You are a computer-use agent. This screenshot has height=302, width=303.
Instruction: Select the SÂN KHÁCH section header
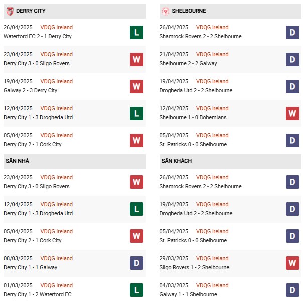coord(230,161)
